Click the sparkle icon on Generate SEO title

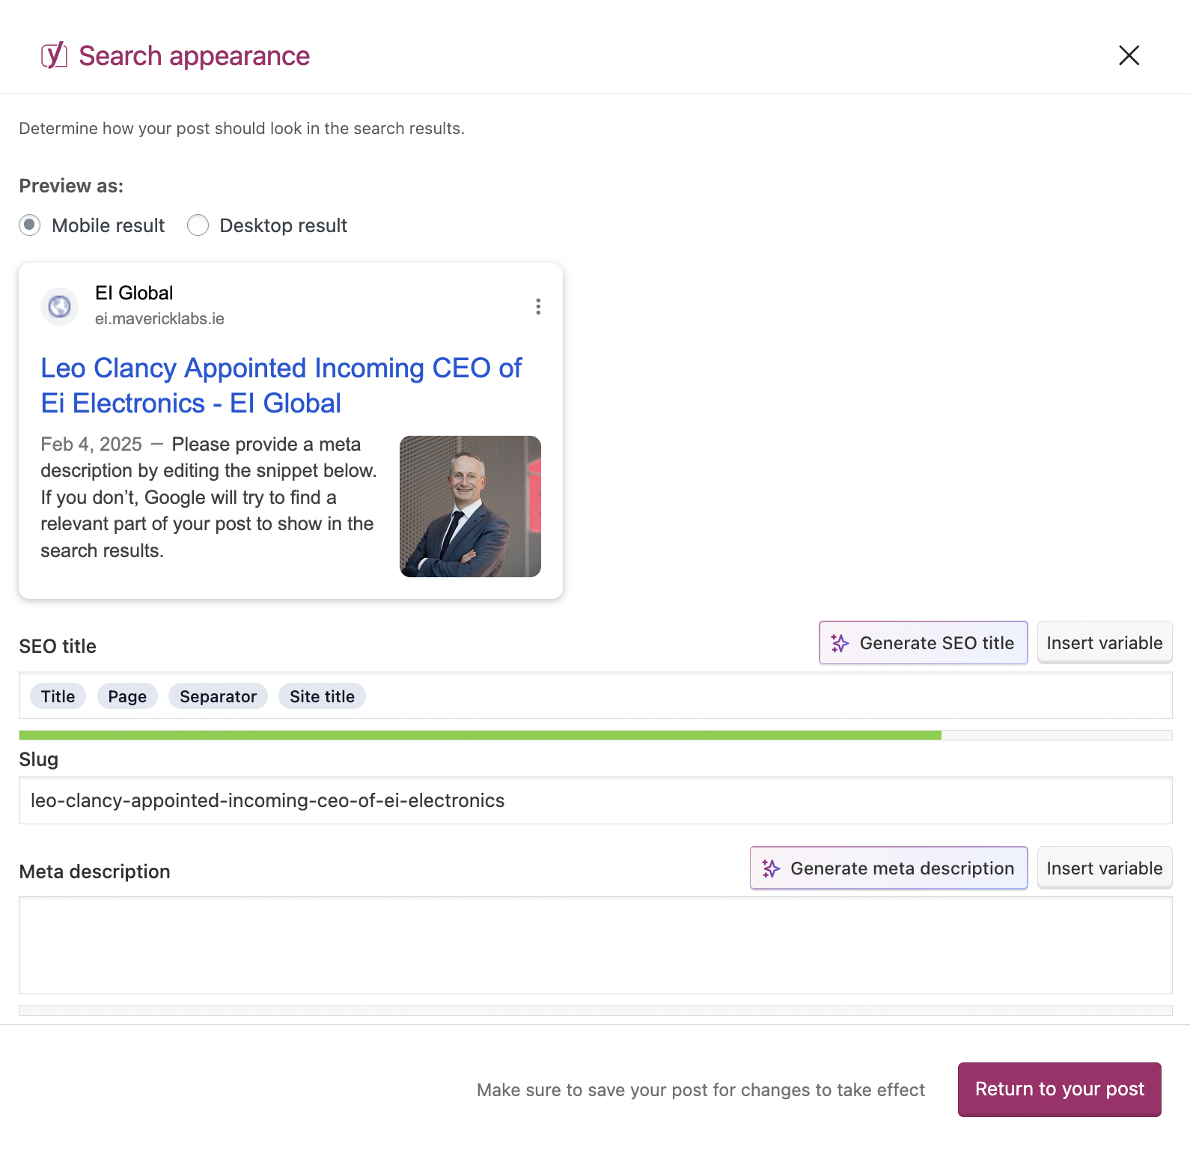[x=840, y=643]
